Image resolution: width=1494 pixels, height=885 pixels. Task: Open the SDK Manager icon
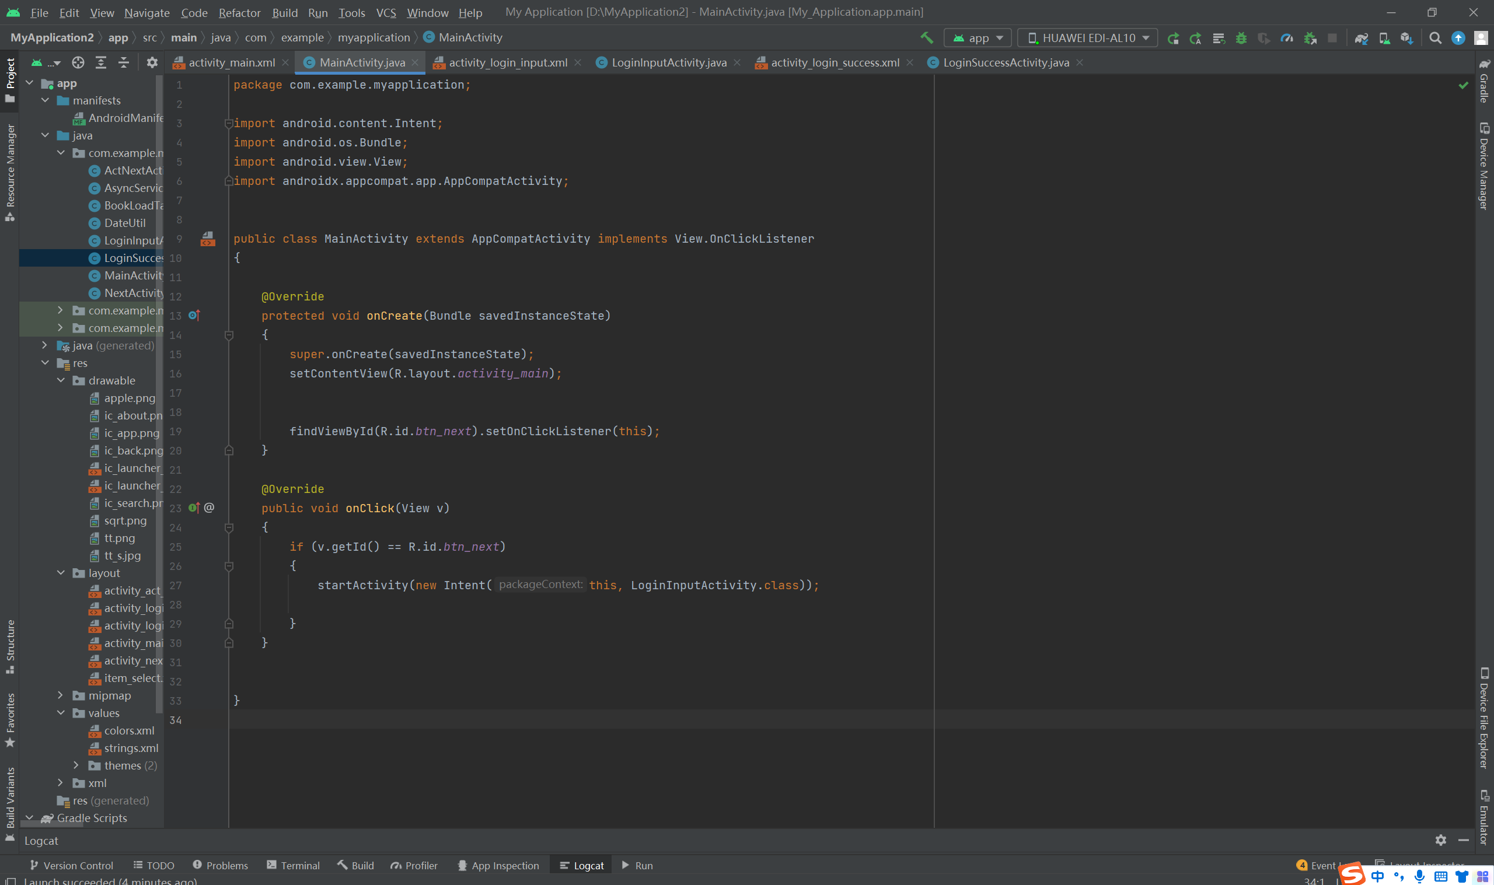pyautogui.click(x=1406, y=38)
